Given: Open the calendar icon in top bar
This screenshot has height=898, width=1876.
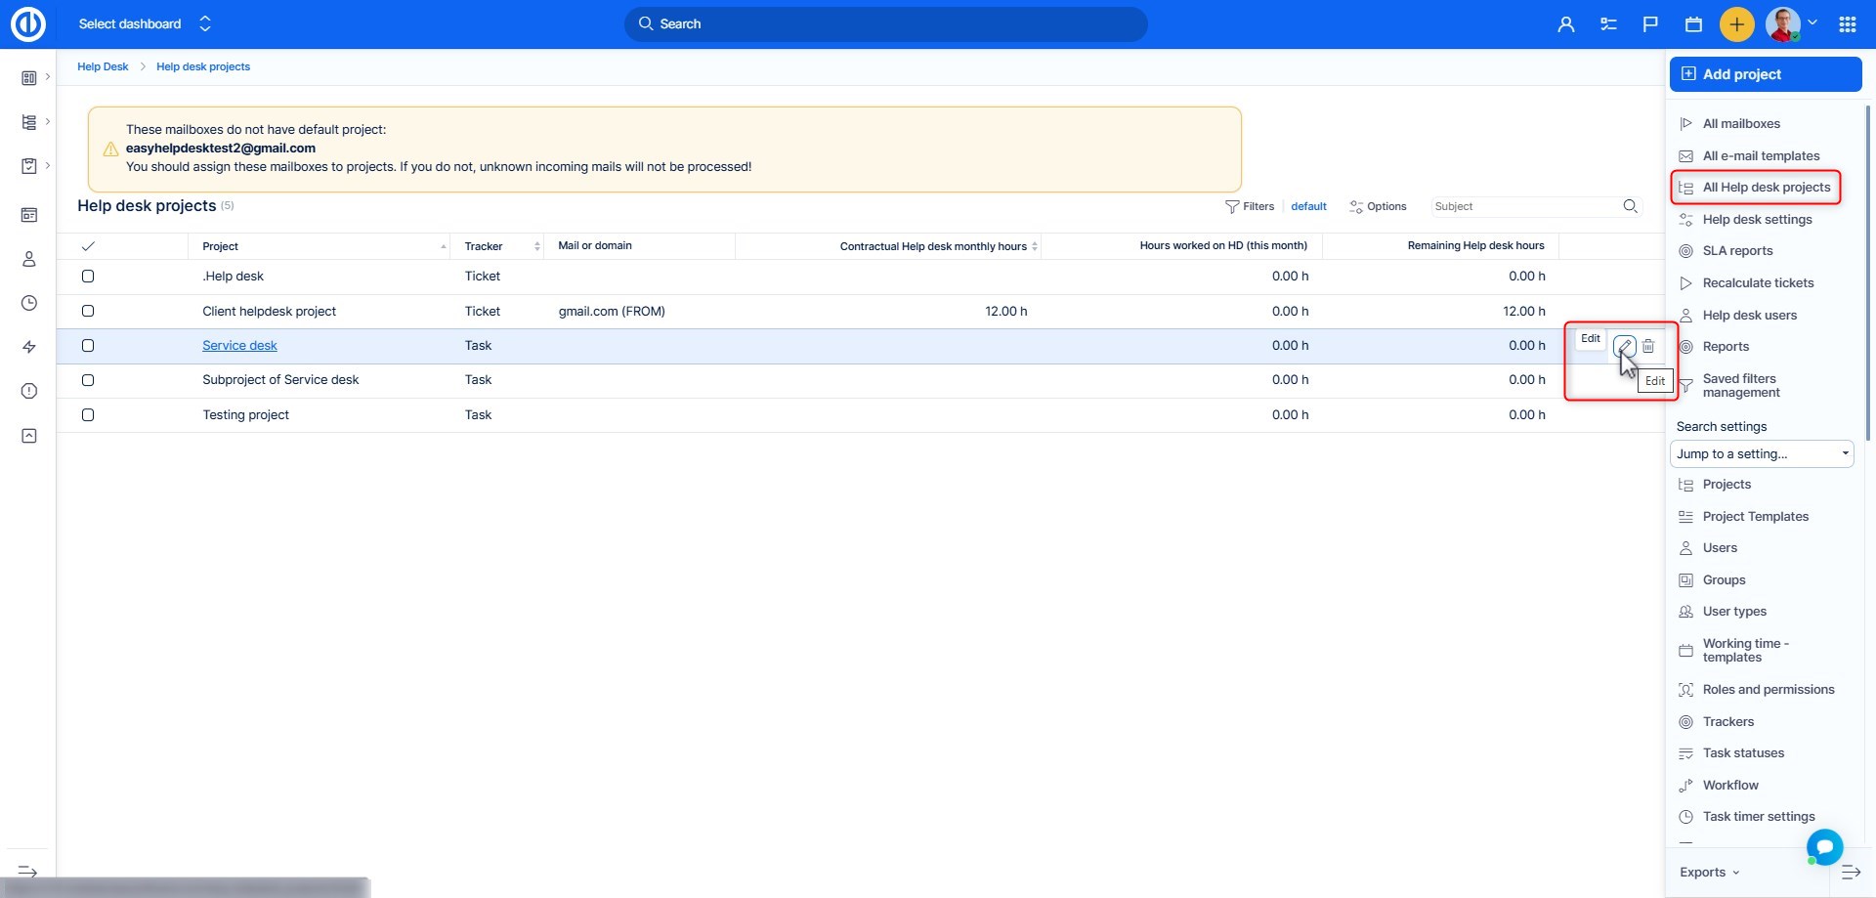Looking at the screenshot, I should [x=1693, y=24].
